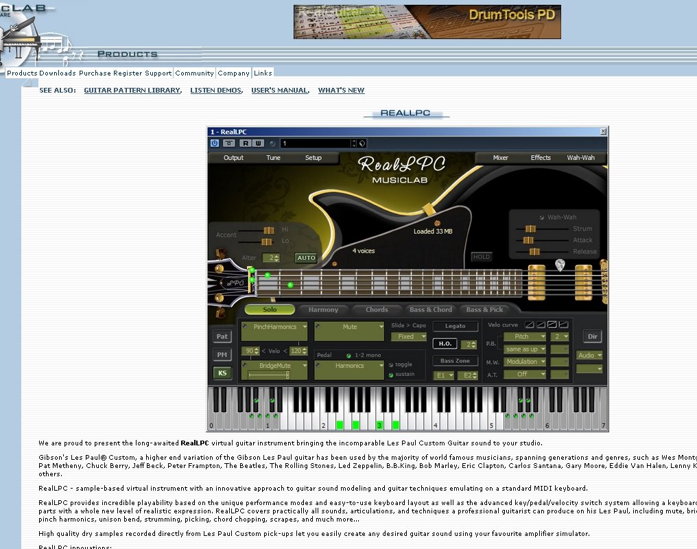Open the aftertouch Off dropdown
The width and height of the screenshot is (697, 549).
(525, 374)
